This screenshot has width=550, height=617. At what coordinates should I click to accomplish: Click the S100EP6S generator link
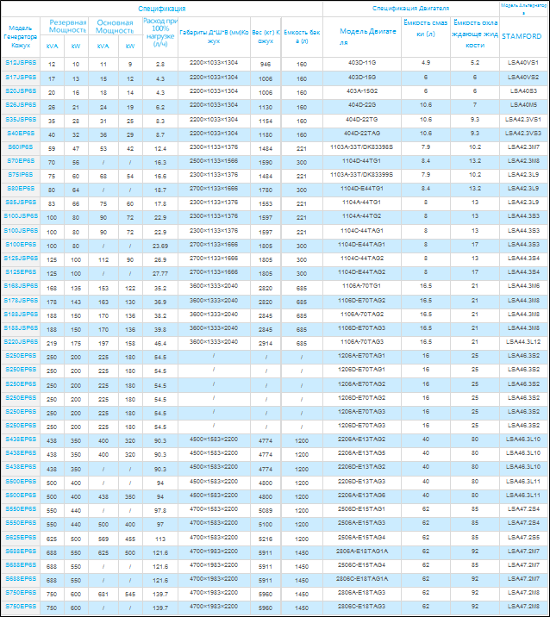coord(22,245)
